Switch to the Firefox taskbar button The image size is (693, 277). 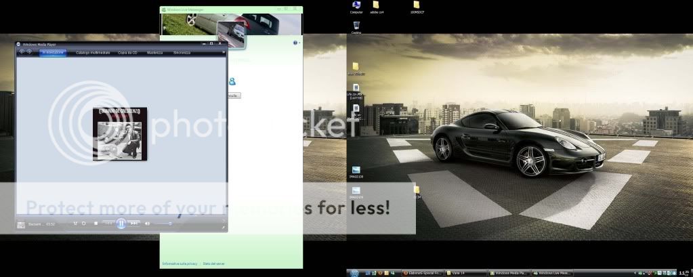423,274
